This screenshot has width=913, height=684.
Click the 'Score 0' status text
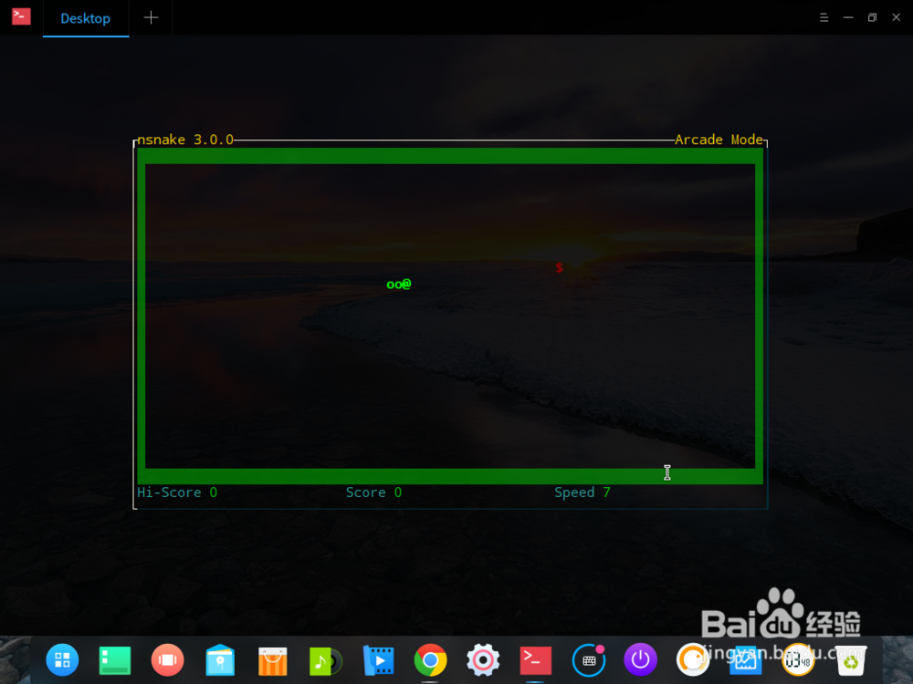point(373,492)
